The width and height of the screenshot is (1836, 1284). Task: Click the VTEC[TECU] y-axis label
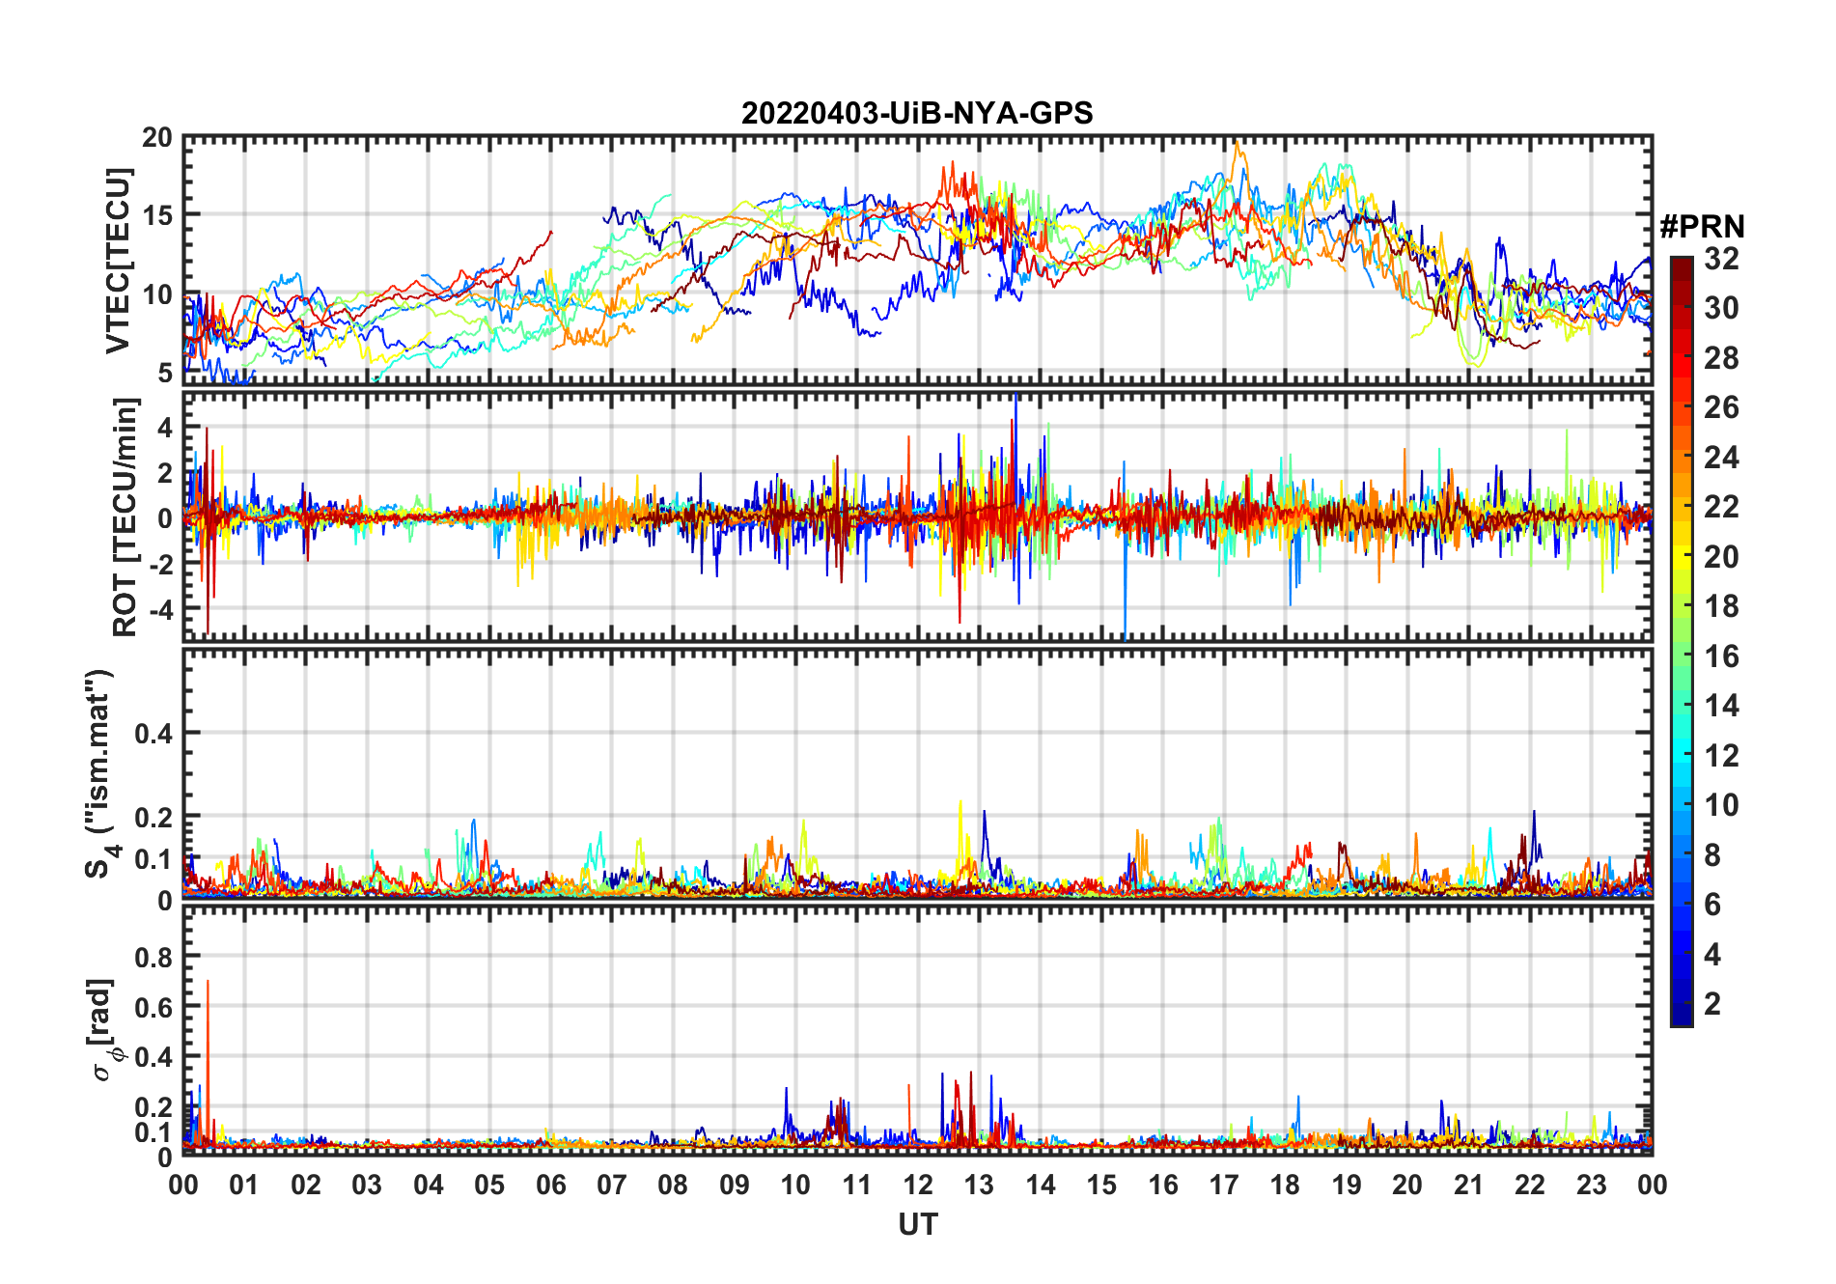[118, 261]
